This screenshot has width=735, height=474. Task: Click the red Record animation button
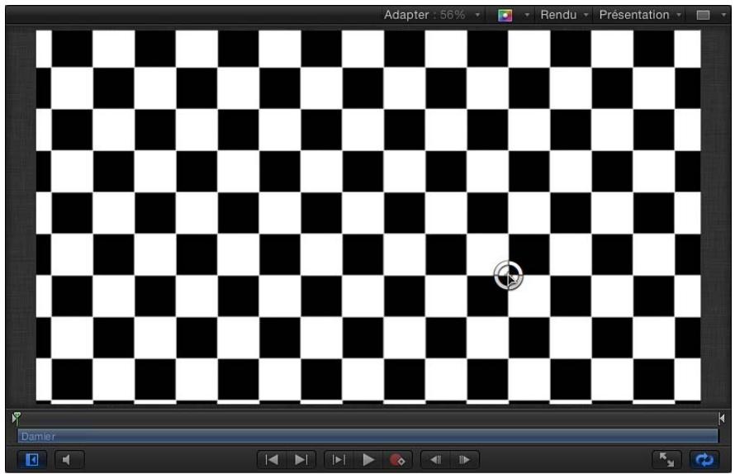point(397,460)
